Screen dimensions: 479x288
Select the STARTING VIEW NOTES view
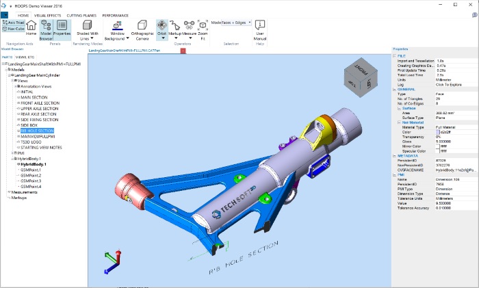coord(41,147)
